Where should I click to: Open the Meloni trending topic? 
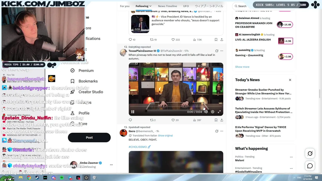click(239, 160)
